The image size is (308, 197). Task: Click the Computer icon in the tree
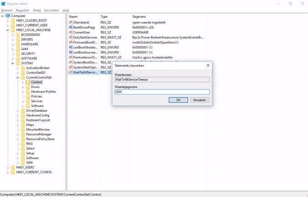pyautogui.click(x=8, y=16)
